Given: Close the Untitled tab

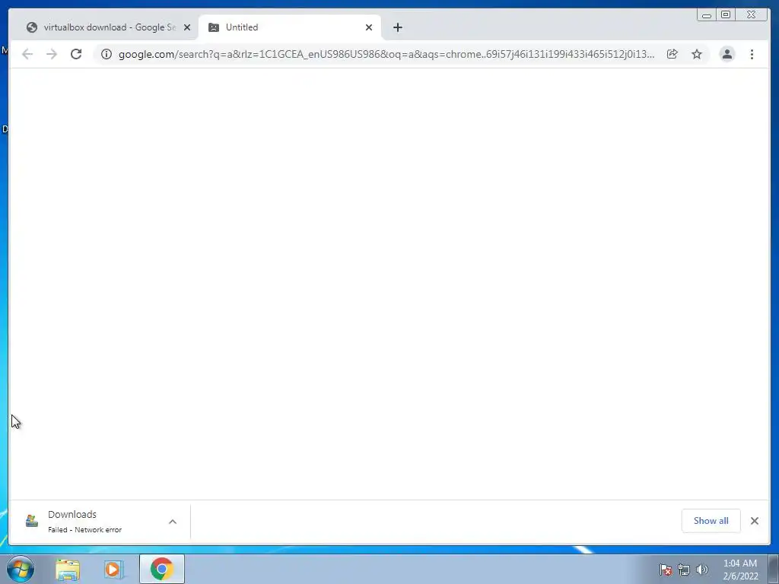Looking at the screenshot, I should (369, 27).
